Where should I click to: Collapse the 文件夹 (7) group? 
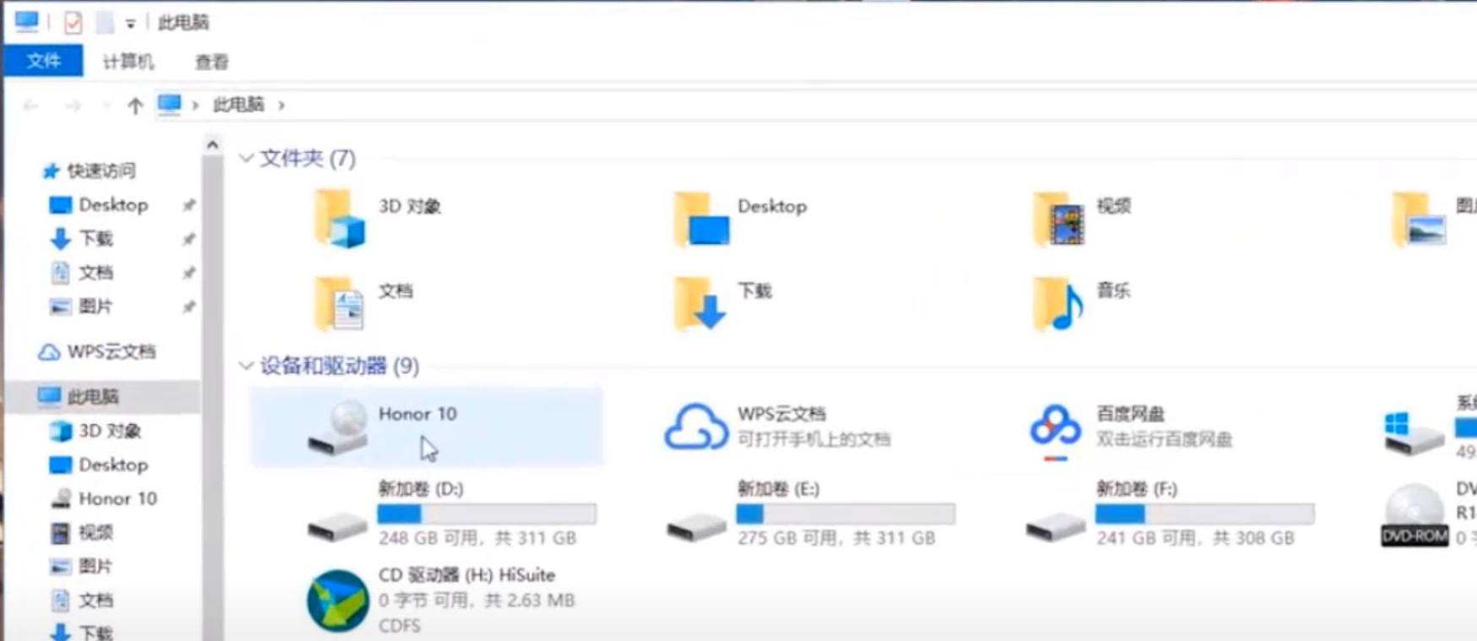click(x=246, y=158)
